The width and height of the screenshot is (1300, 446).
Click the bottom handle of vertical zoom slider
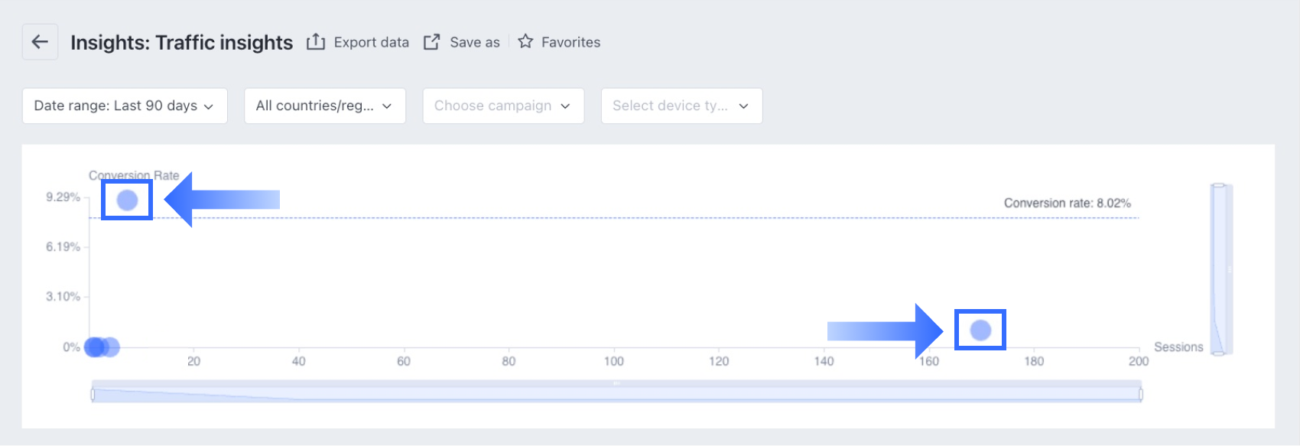(1219, 353)
